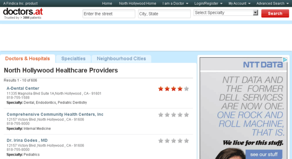Click third star for Comprehensive Community Health Centers
The width and height of the screenshot is (292, 159).
click(x=173, y=115)
